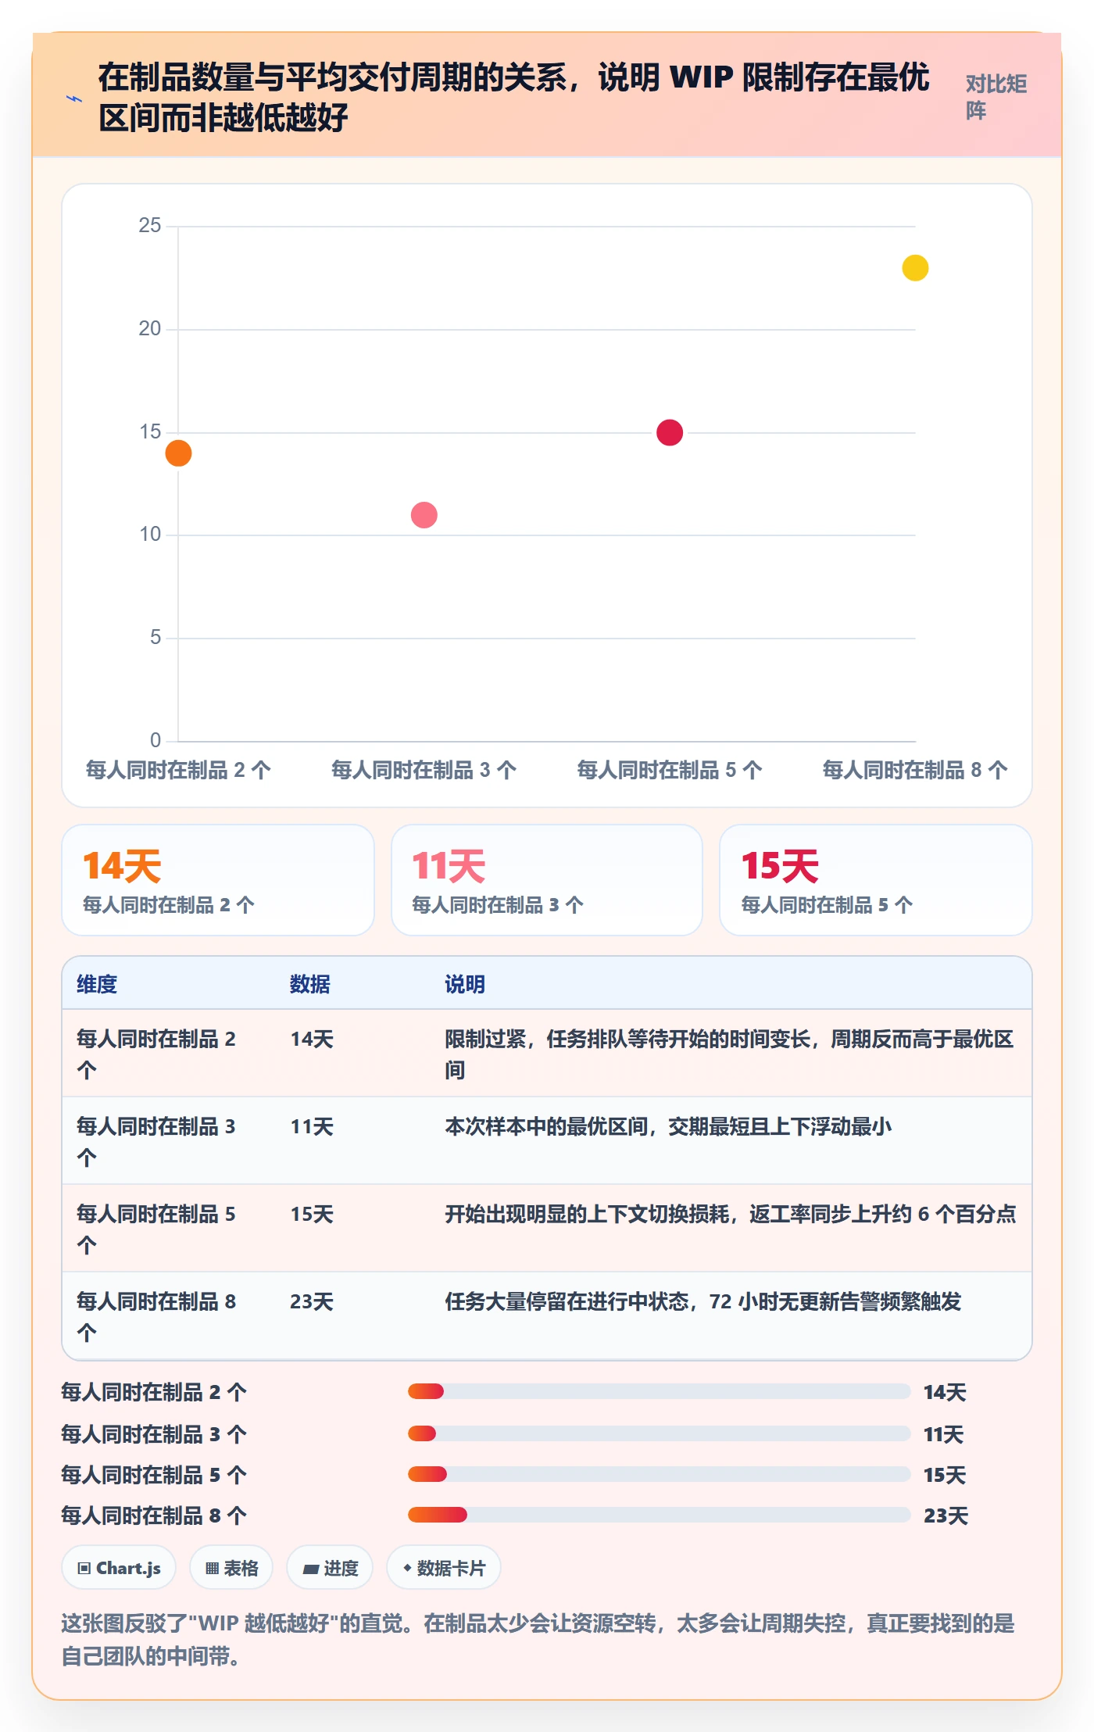1094x1732 pixels.
Task: Click the 对比矩阵 label in header
Action: pyautogui.click(x=996, y=98)
